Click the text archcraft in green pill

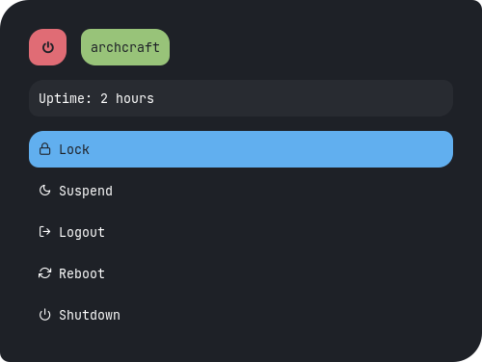point(125,47)
